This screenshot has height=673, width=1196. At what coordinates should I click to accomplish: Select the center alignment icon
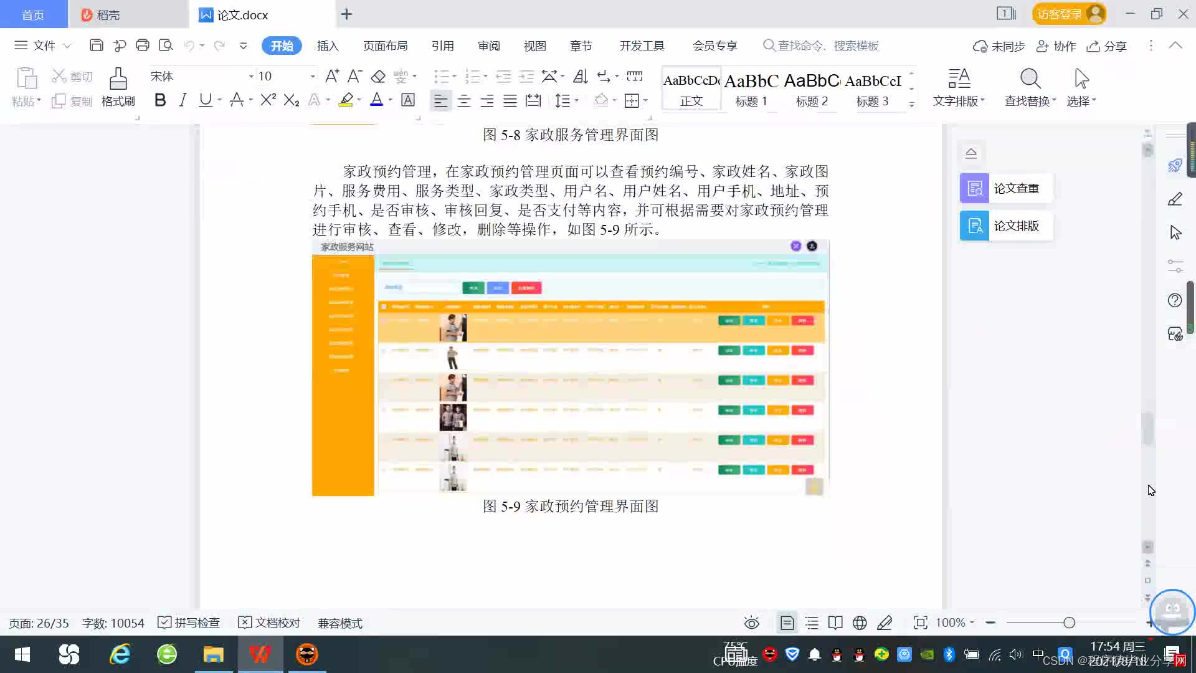464,100
